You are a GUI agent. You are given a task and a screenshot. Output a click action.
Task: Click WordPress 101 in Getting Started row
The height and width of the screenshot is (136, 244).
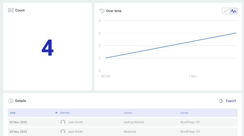pos(190,122)
